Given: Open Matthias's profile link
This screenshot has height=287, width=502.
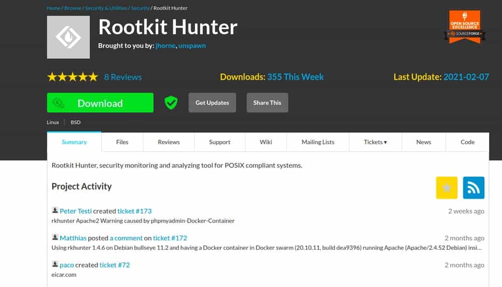Looking at the screenshot, I should 73,238.
